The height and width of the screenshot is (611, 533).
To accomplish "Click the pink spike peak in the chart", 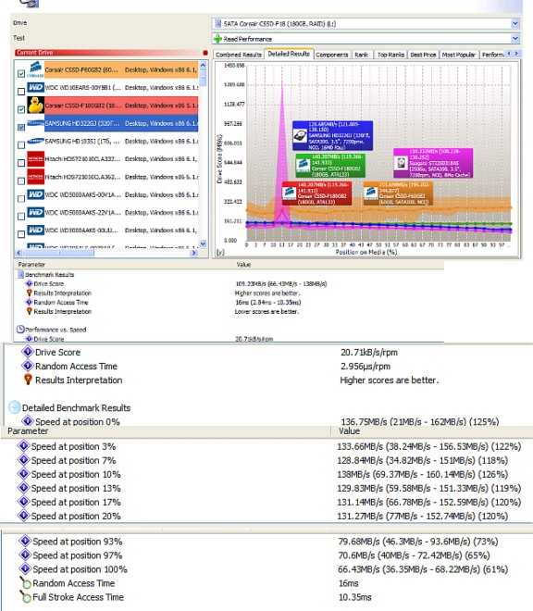I will tap(282, 82).
